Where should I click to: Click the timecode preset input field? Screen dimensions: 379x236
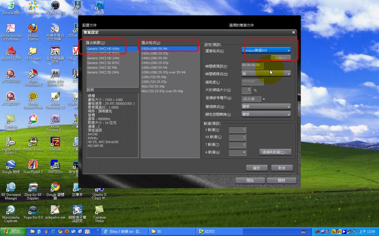coord(252,65)
